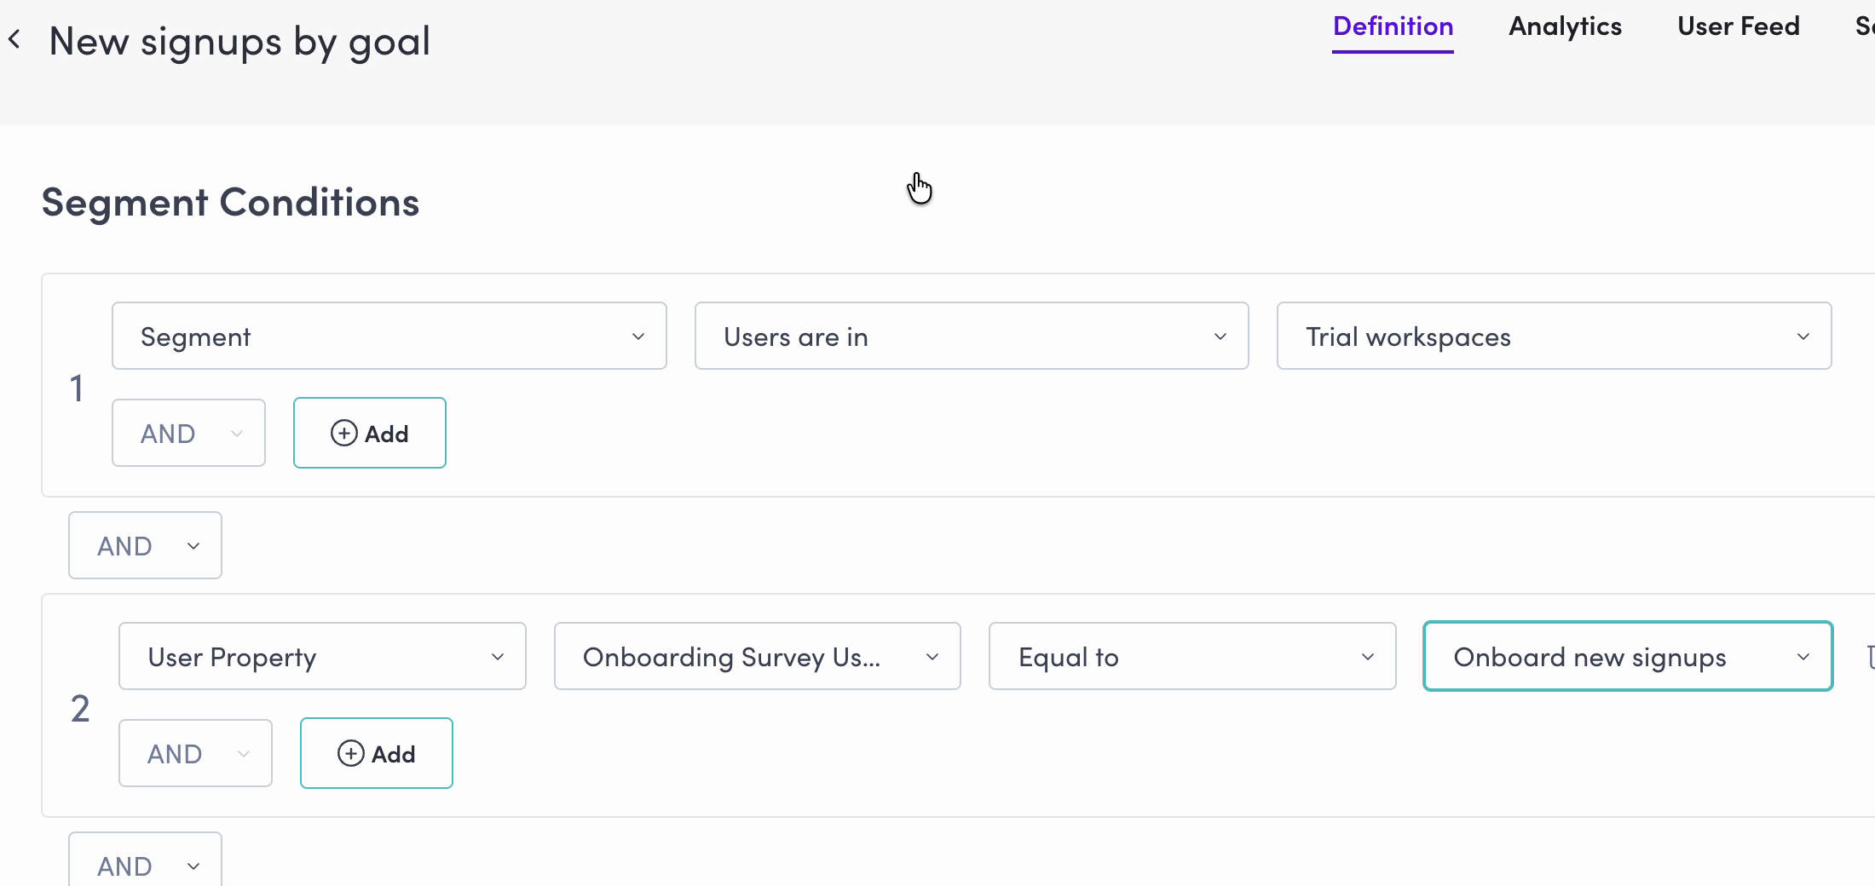The image size is (1875, 886).
Task: Expand the Trial workspaces dropdown
Action: point(1554,336)
